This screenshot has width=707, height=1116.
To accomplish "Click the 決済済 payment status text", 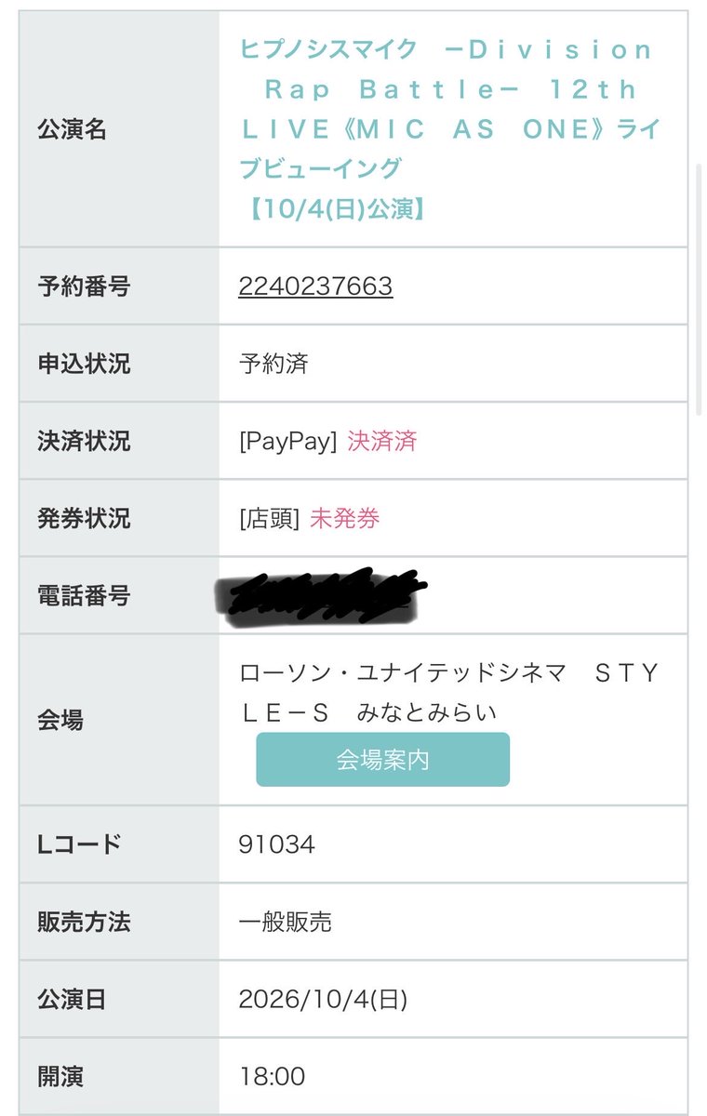I will tap(381, 441).
